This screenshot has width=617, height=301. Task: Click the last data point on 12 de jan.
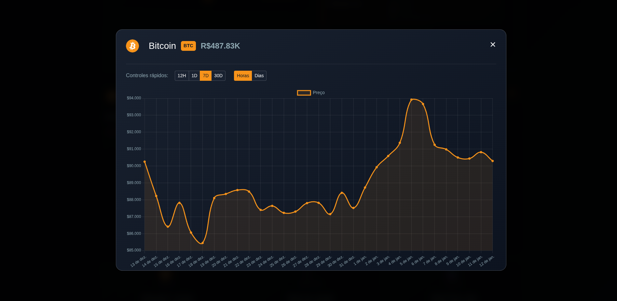(x=492, y=161)
